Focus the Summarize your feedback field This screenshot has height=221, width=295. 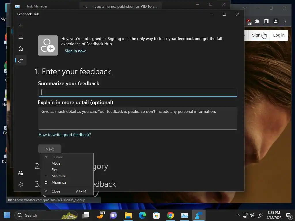[138, 92]
